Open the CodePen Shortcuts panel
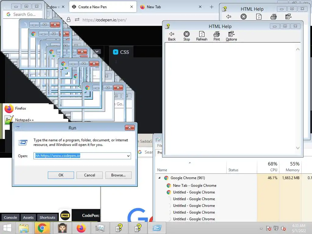Screen dimensions: 312x234 click(x=47, y=218)
